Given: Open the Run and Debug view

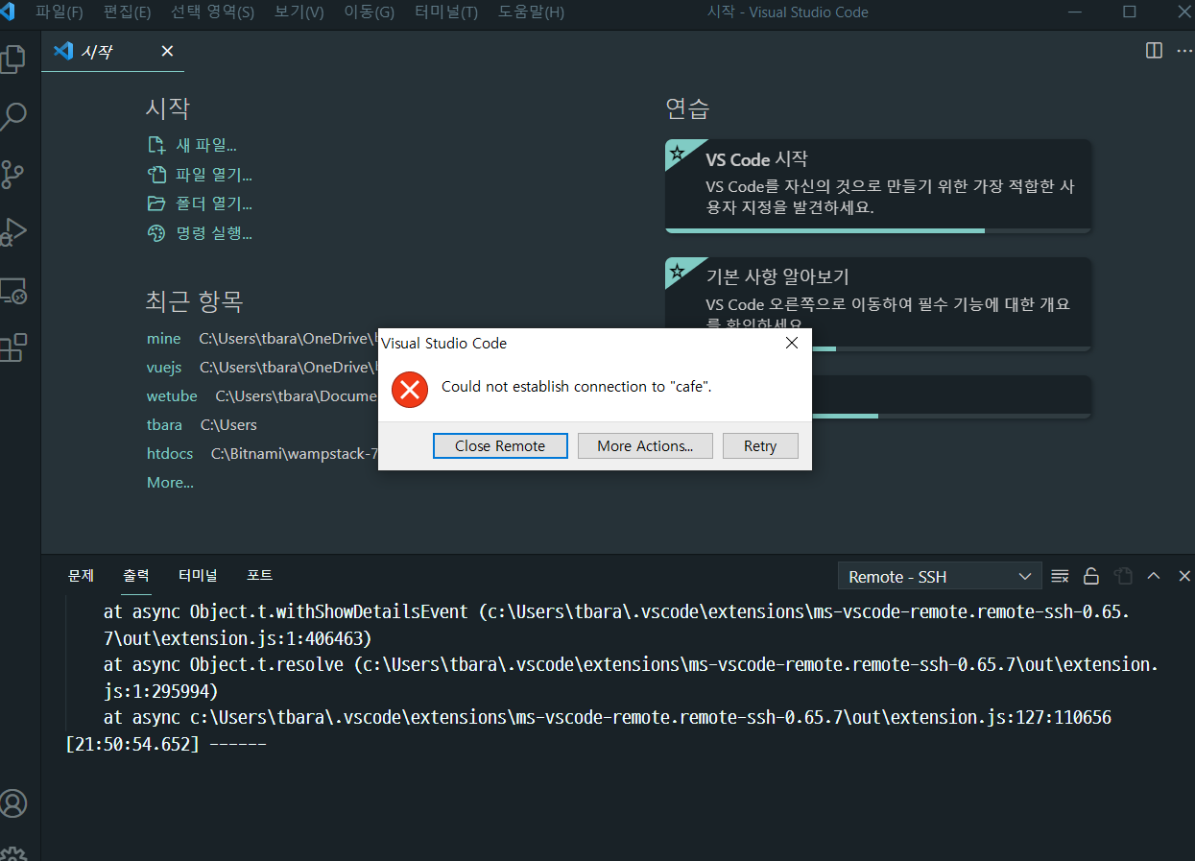Looking at the screenshot, I should tap(13, 232).
